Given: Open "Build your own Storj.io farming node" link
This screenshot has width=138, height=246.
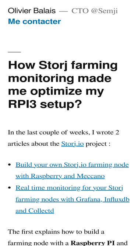Looking at the screenshot, I should [x=72, y=165].
